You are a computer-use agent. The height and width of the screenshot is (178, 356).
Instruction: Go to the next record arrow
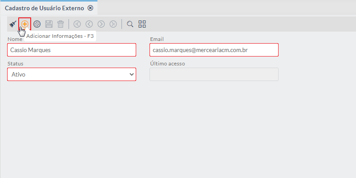pos(101,24)
